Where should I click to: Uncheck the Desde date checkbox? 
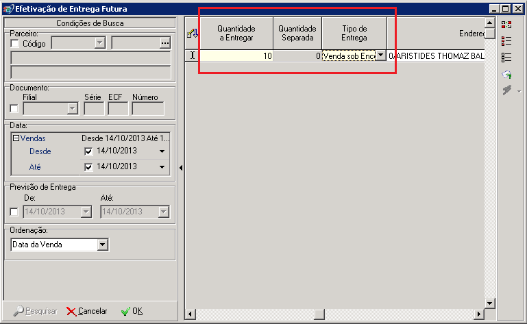click(x=88, y=151)
